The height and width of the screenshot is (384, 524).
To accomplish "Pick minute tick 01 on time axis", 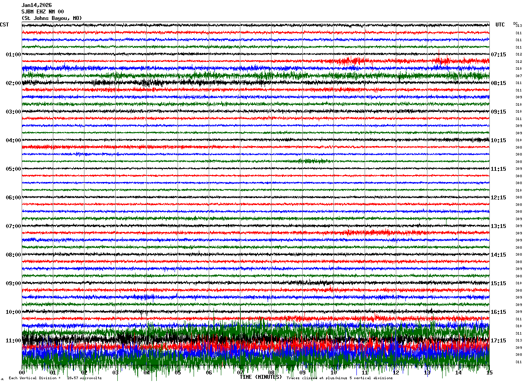I will coord(53,373).
